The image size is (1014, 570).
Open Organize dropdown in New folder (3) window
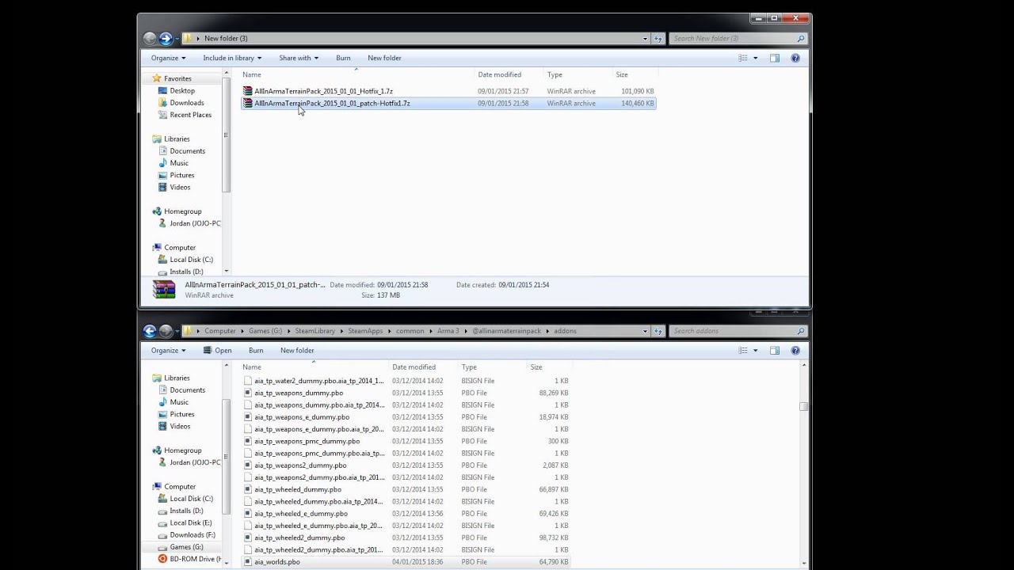click(x=168, y=58)
